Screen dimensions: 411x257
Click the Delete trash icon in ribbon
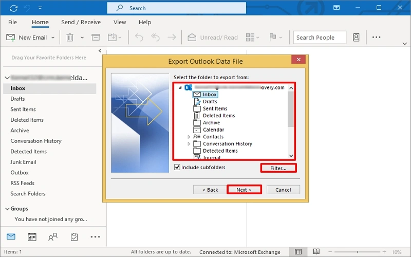coord(70,38)
